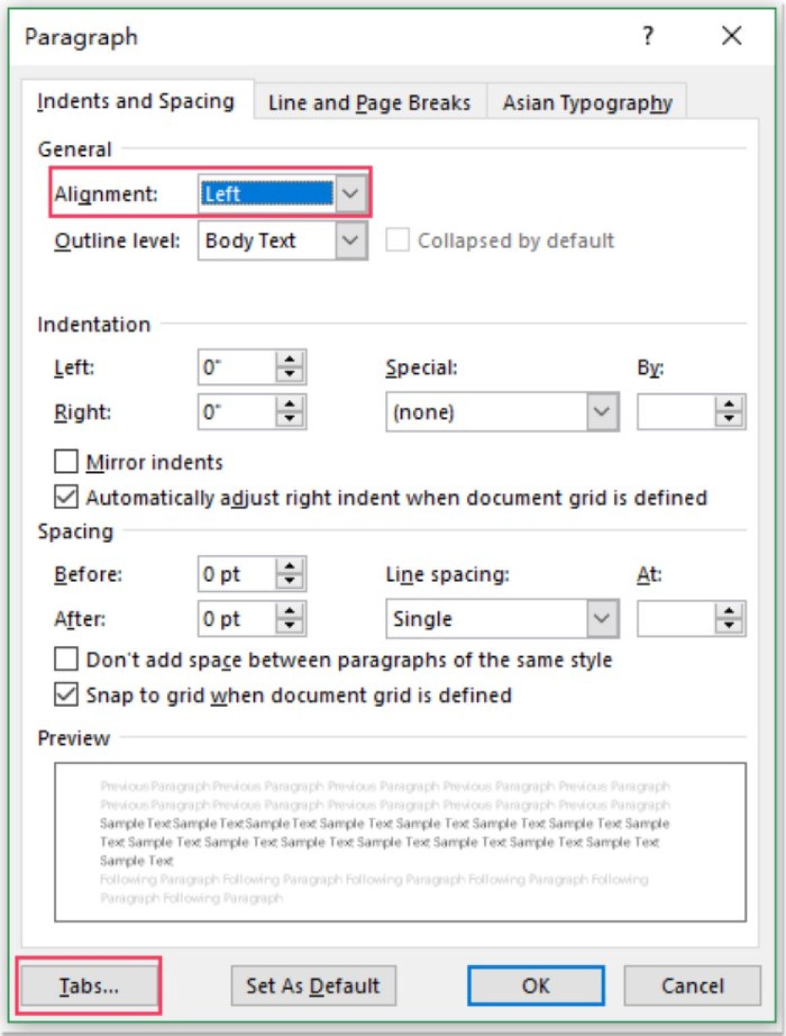Open the Asian Typography tab
The height and width of the screenshot is (1036, 786).
(587, 103)
